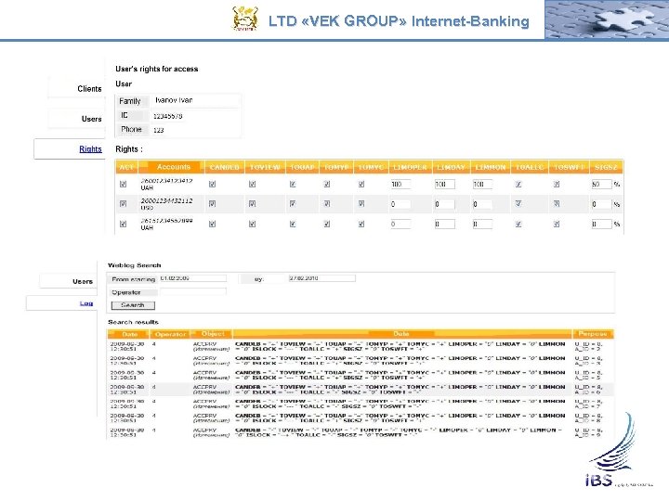
Task: Click the log row with A_ID = 9
Action: (361, 432)
